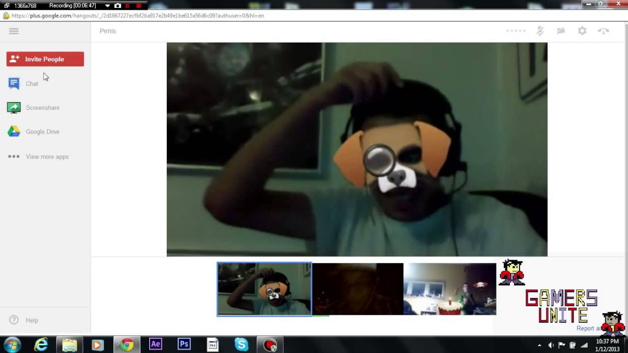Open the screen recorder taskbar icon

pos(270,345)
